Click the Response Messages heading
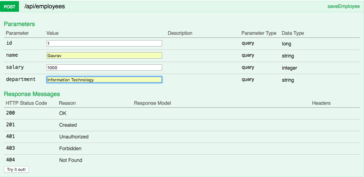 pyautogui.click(x=32, y=94)
